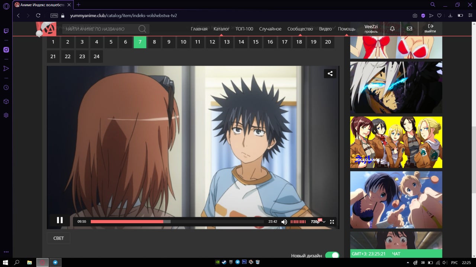This screenshot has width=476, height=267.
Task: Open Opera Twitch sidebar panel
Action: [6, 31]
